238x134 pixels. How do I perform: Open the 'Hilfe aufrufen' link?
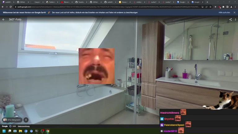224,13
